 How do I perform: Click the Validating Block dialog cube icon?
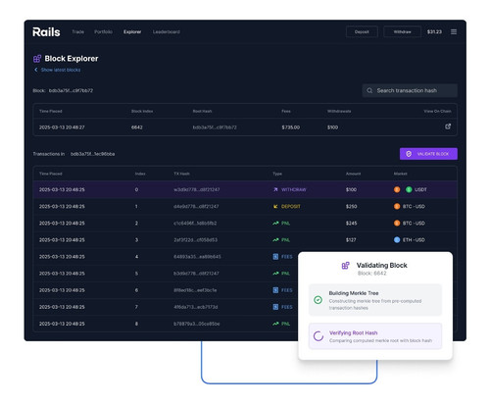pos(345,266)
